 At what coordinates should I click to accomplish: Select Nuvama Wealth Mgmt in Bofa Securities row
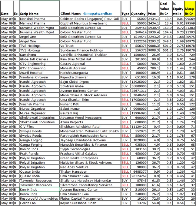[39, 28]
